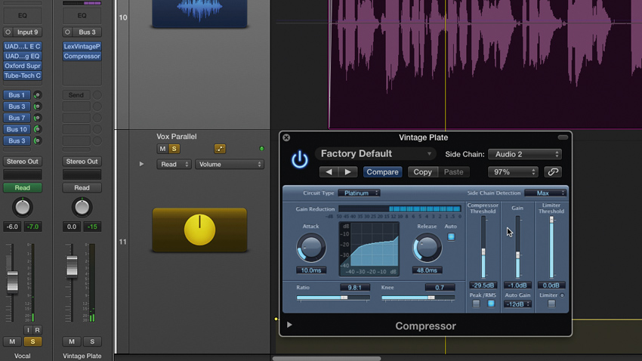Mute the Vintage Plate channel strip
Viewport: 642px width, 361px height.
[x=72, y=341]
